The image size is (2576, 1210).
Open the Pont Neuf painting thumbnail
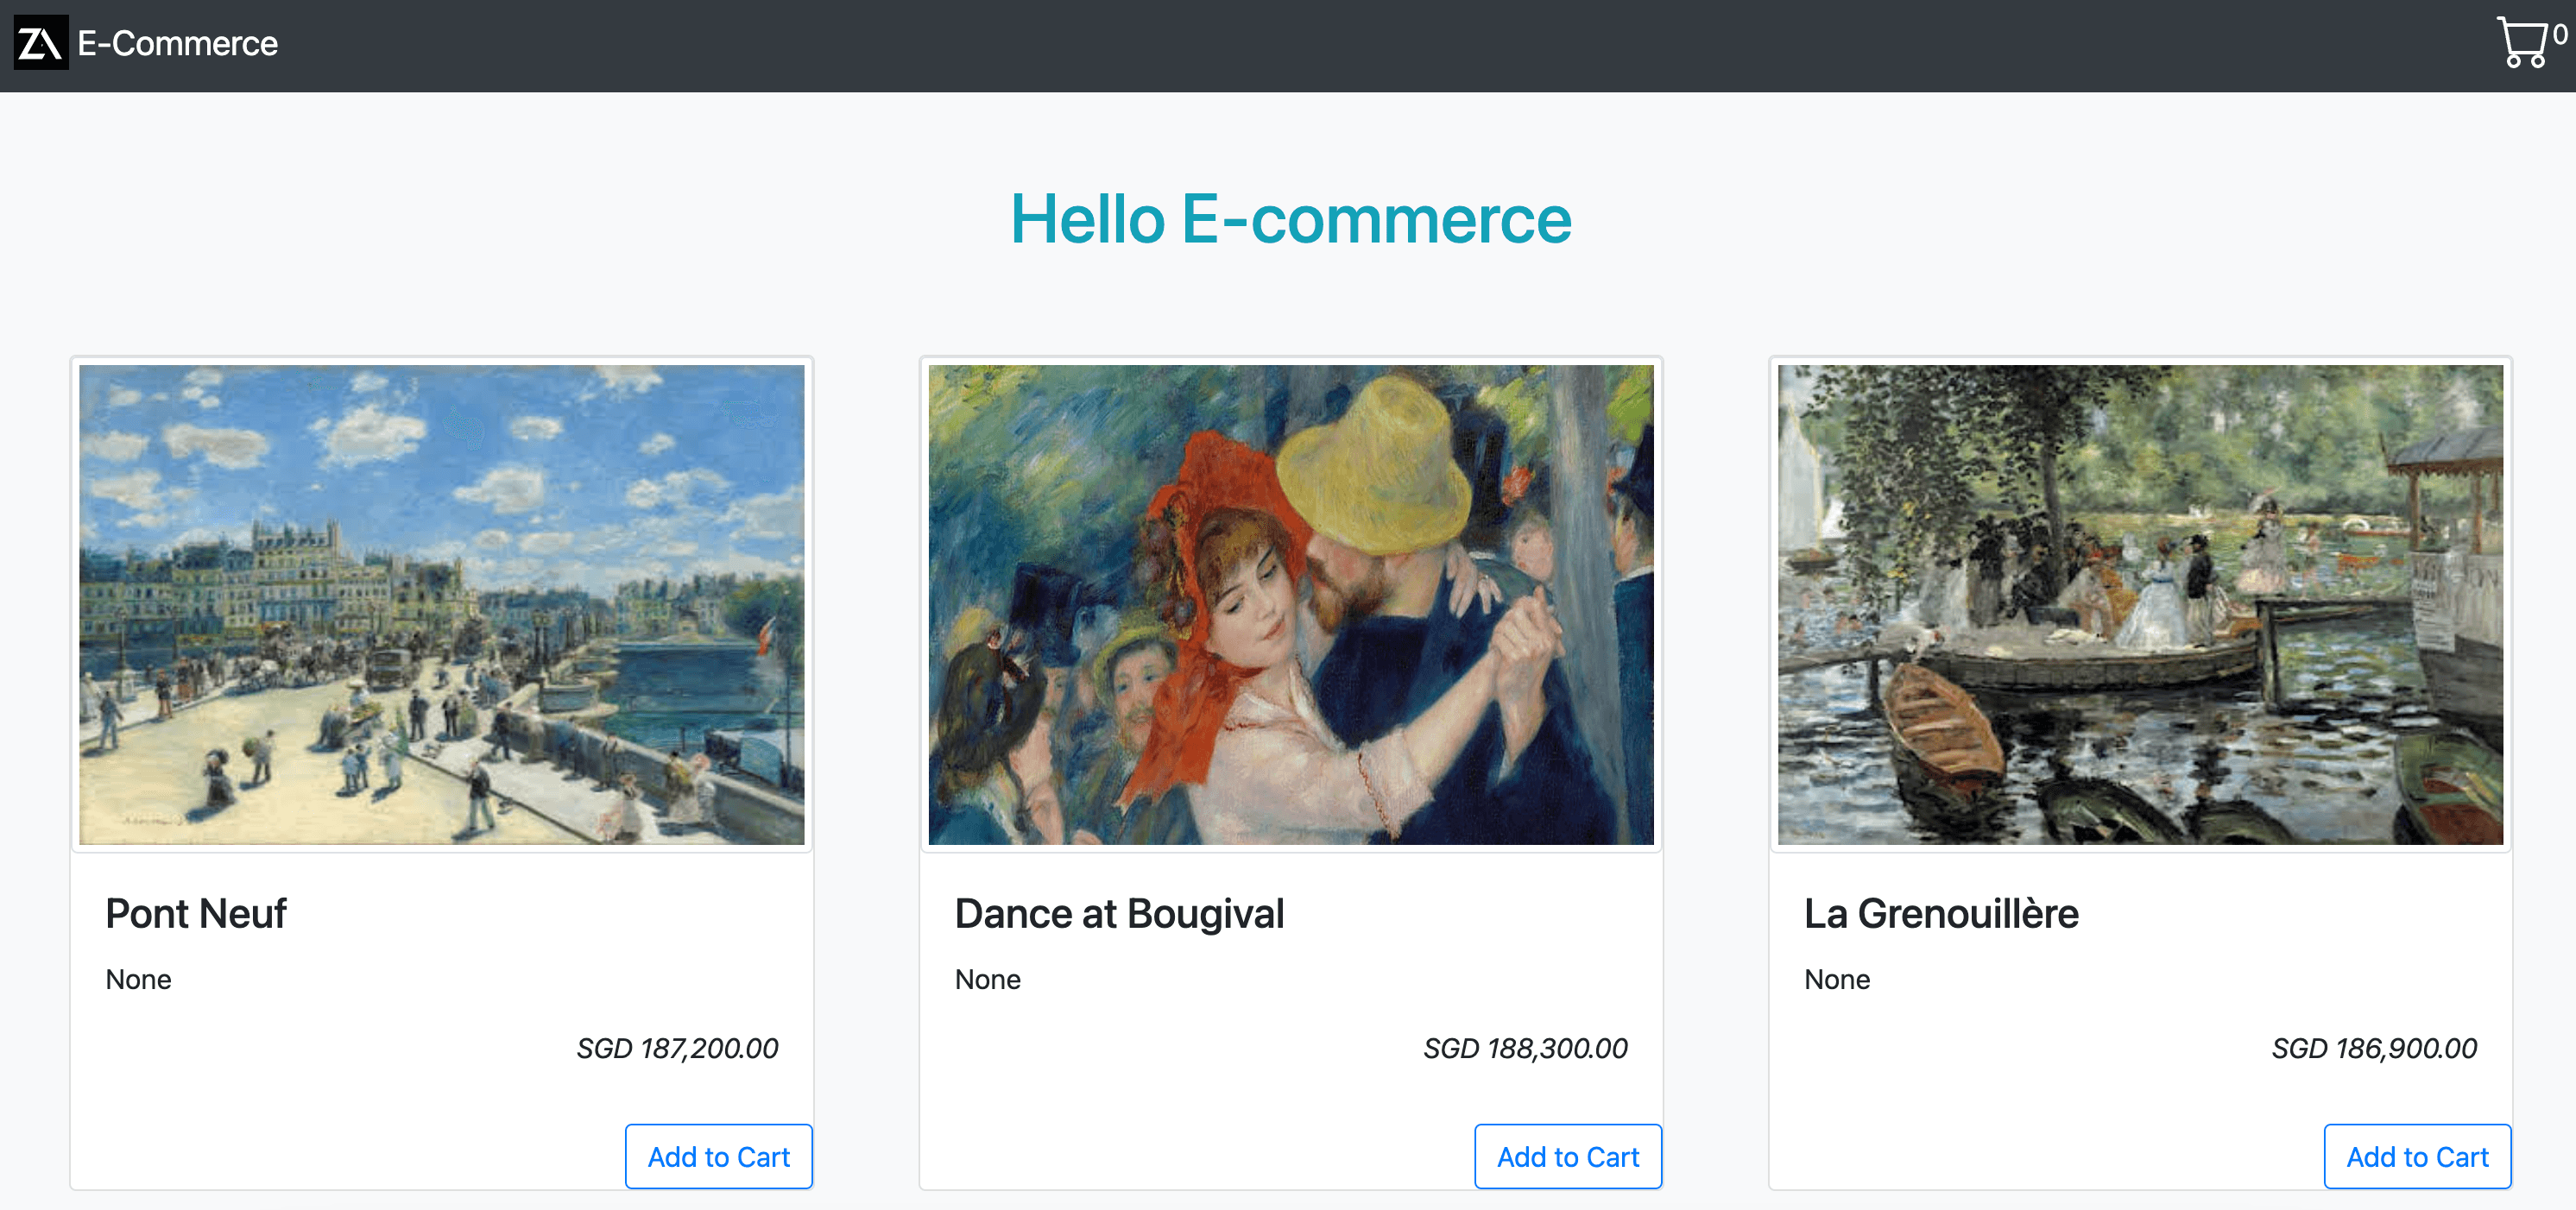441,604
